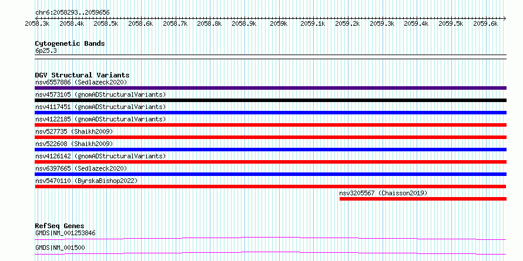Click the 2059.3k ruler mark
This screenshot has width=523, height=261.
[382, 23]
